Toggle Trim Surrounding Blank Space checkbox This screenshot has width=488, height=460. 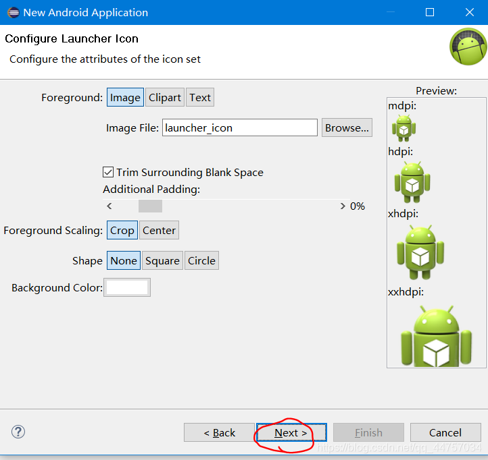(x=108, y=172)
